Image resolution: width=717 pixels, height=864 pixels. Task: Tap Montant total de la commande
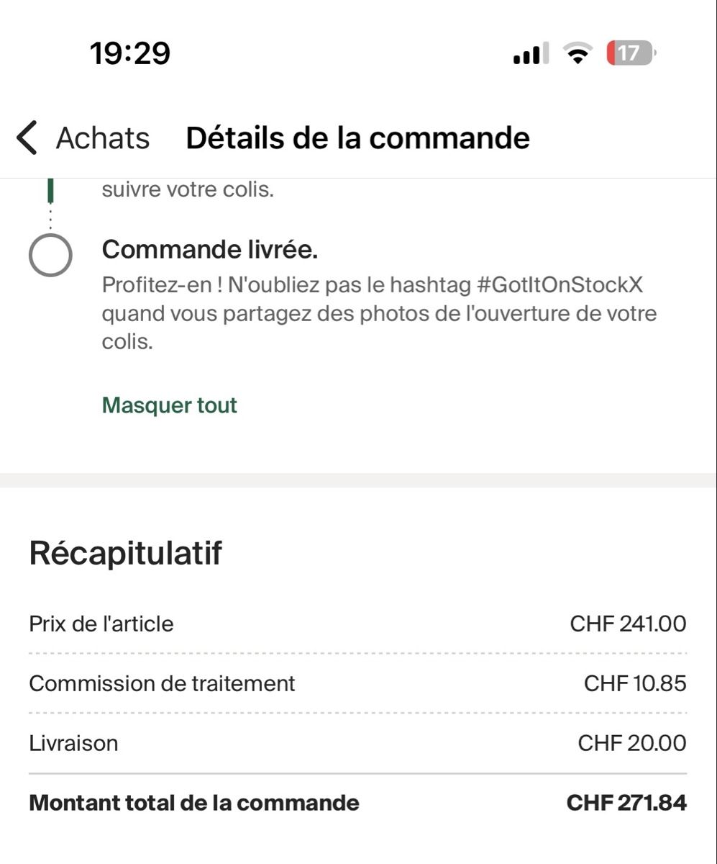(x=194, y=803)
